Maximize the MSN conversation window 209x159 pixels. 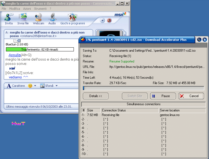[122, 4]
